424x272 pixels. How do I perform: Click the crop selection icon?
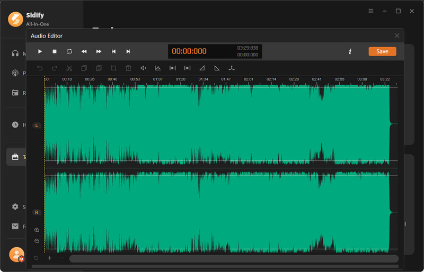pyautogui.click(x=113, y=68)
